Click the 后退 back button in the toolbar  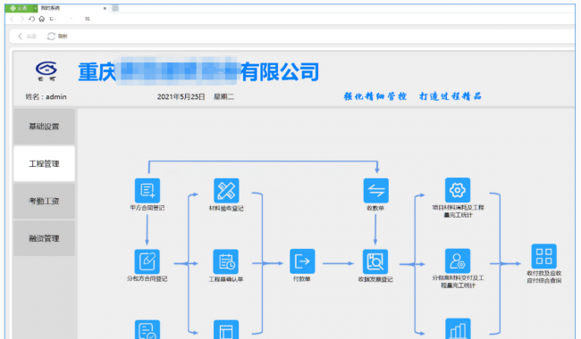click(x=27, y=36)
